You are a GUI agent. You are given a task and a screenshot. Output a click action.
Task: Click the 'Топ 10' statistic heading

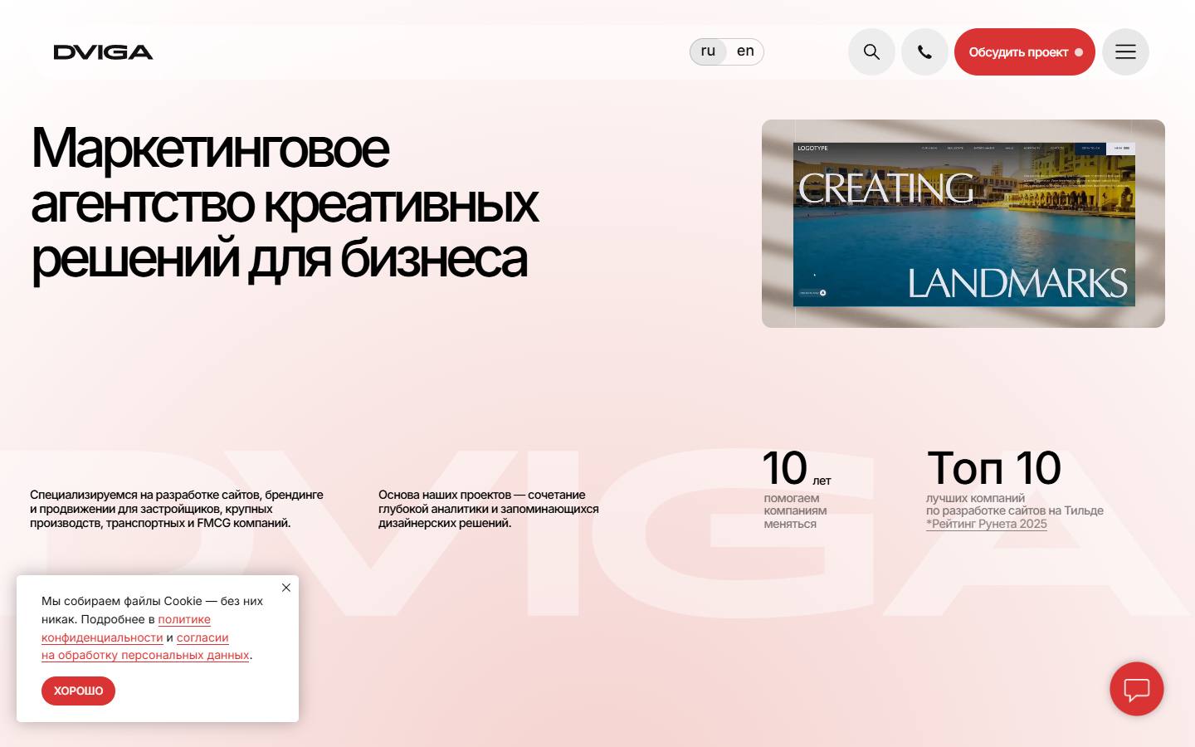click(x=993, y=468)
